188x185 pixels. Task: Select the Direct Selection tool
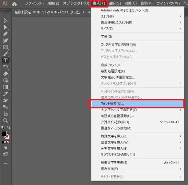pos(6,27)
